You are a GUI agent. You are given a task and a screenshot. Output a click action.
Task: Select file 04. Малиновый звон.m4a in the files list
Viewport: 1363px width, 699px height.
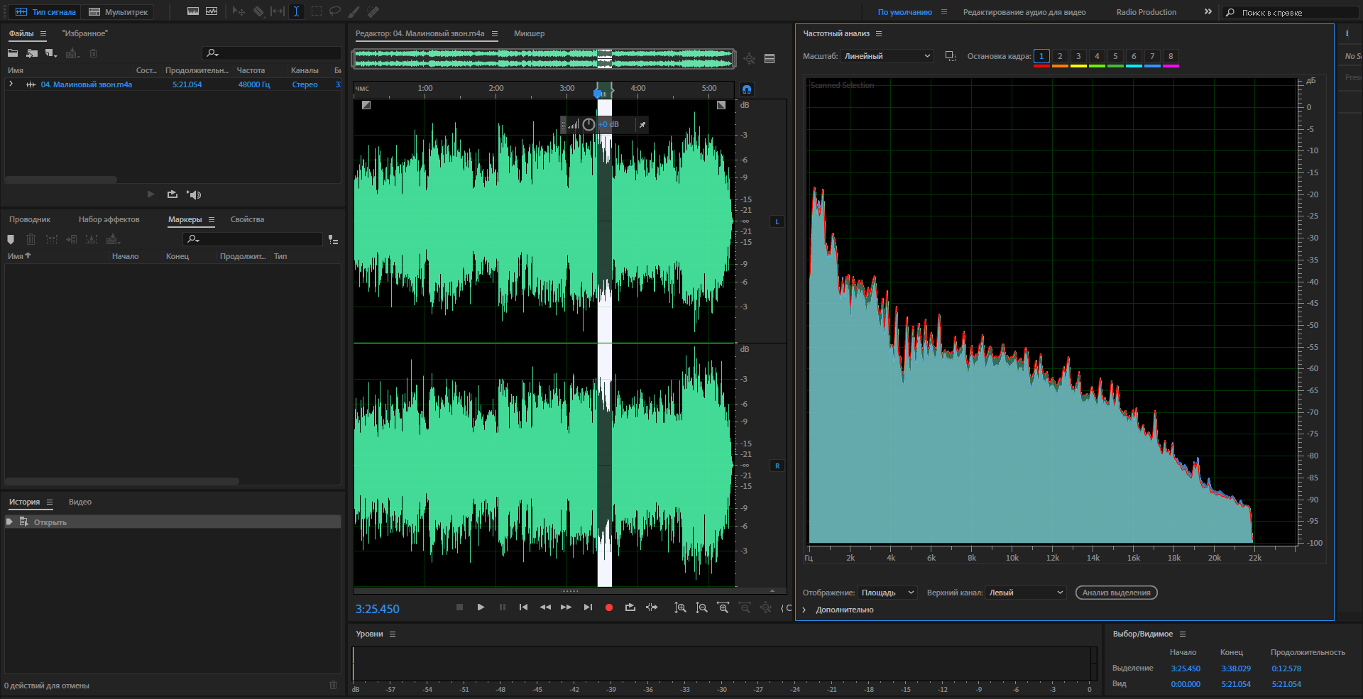(86, 84)
